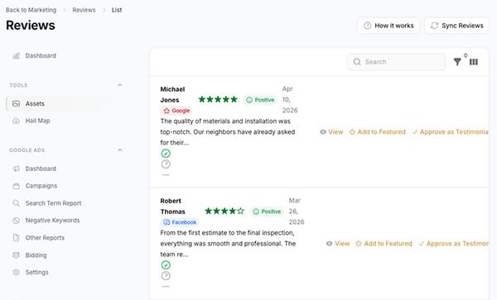The width and height of the screenshot is (497, 300).
Task: Click Positive badge on Robert Thomas review
Action: pos(267,212)
